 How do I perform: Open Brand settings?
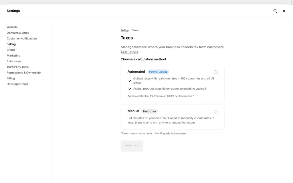pos(11,50)
